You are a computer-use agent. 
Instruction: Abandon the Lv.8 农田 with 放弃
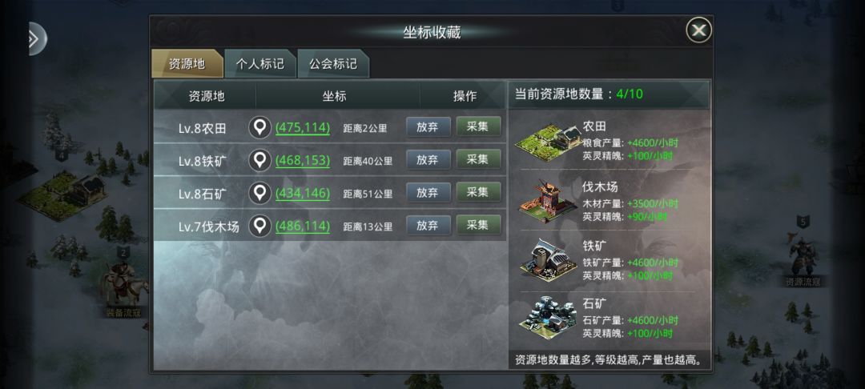point(428,126)
